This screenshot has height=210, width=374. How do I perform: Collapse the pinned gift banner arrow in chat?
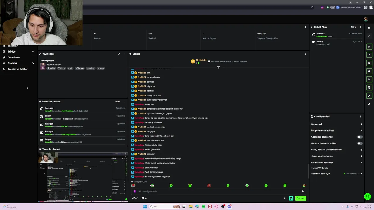click(218, 67)
